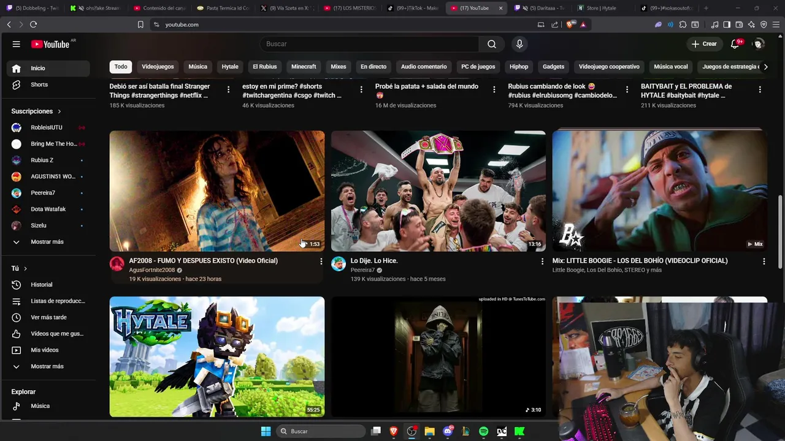
Task: Bookmark page with browser bookmark icon
Action: pyautogui.click(x=140, y=24)
